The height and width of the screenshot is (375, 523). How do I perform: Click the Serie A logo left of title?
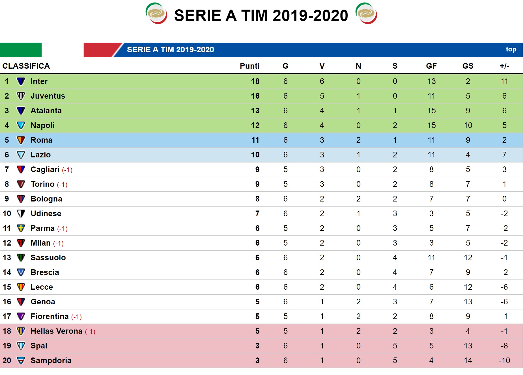(x=156, y=13)
